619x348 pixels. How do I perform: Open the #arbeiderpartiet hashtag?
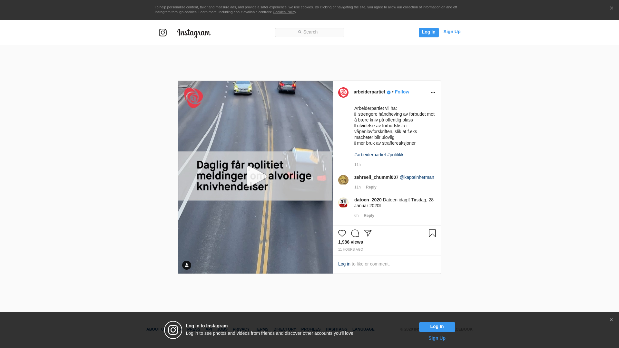click(370, 155)
